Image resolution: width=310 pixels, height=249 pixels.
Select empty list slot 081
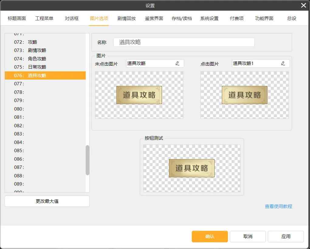click(x=45, y=117)
